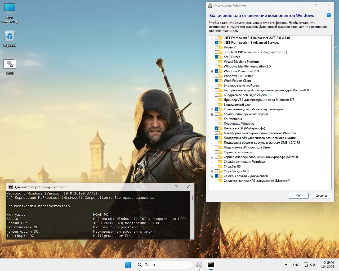Click the folder icon beside Контейнеры
Image resolution: width=339 pixels, height=271 pixels.
click(x=220, y=119)
